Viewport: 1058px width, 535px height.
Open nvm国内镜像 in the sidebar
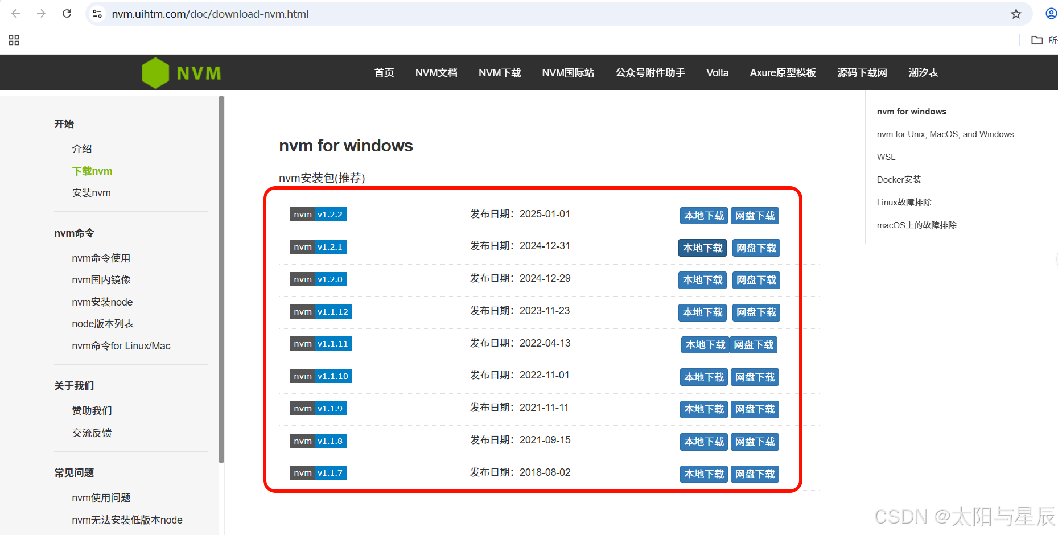coord(101,280)
